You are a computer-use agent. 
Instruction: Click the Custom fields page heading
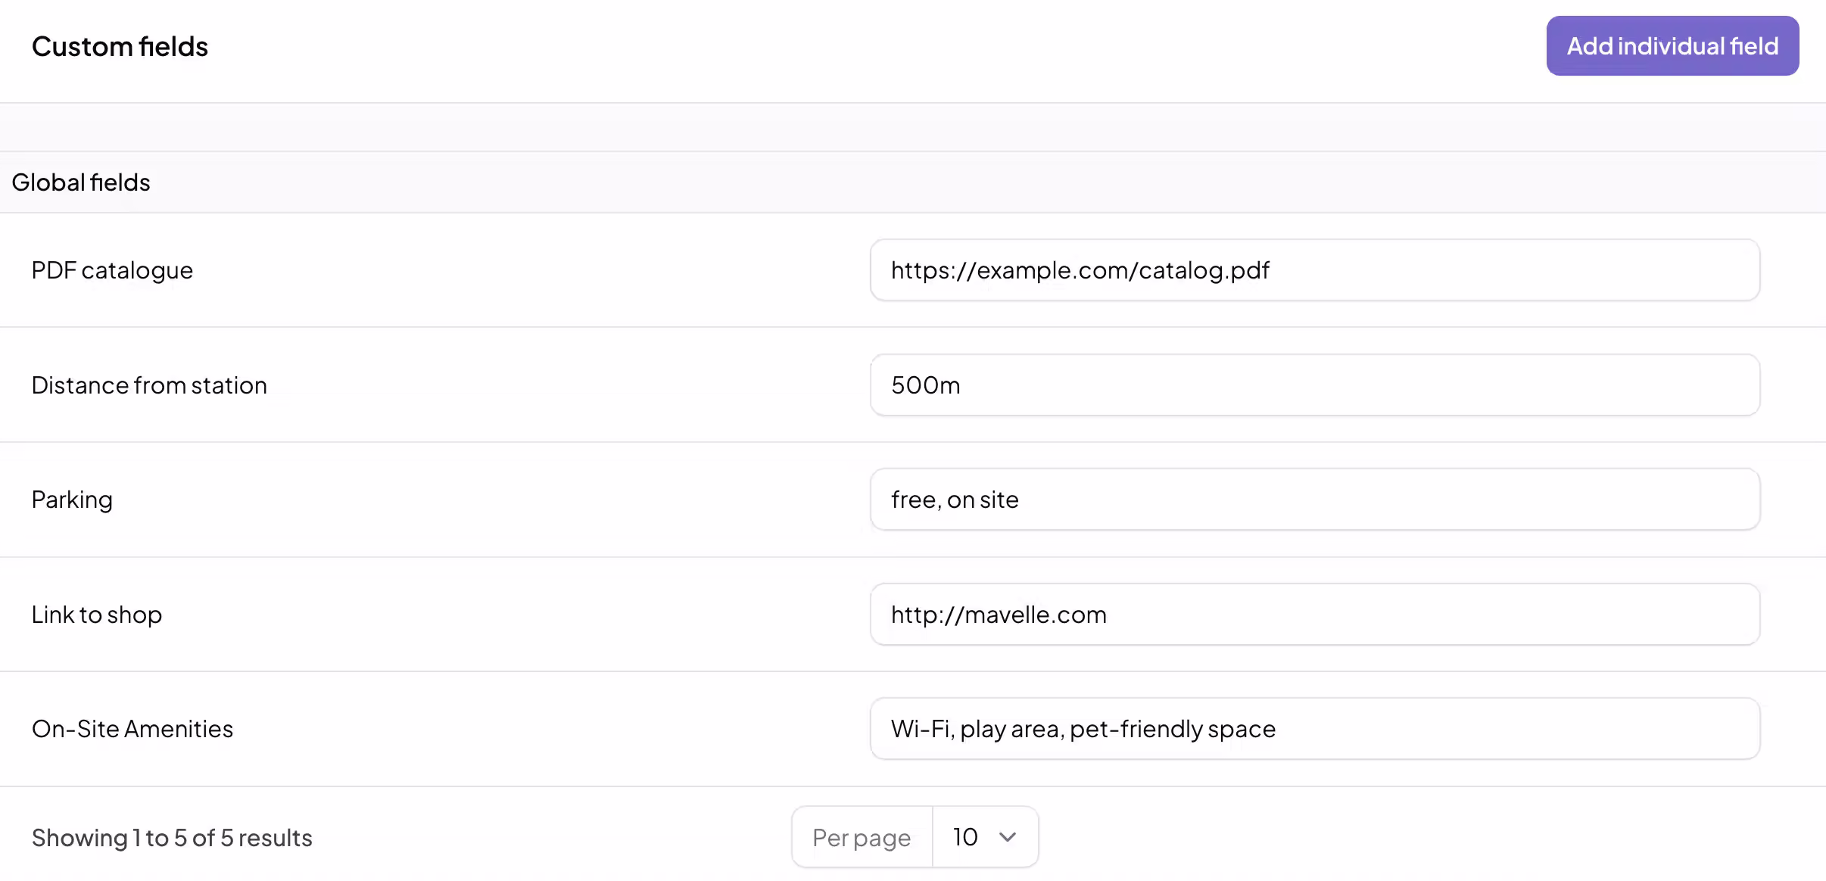[120, 47]
